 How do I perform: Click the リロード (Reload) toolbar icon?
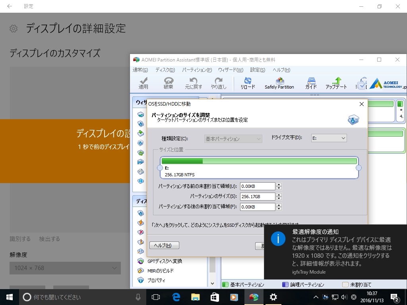coord(248,83)
